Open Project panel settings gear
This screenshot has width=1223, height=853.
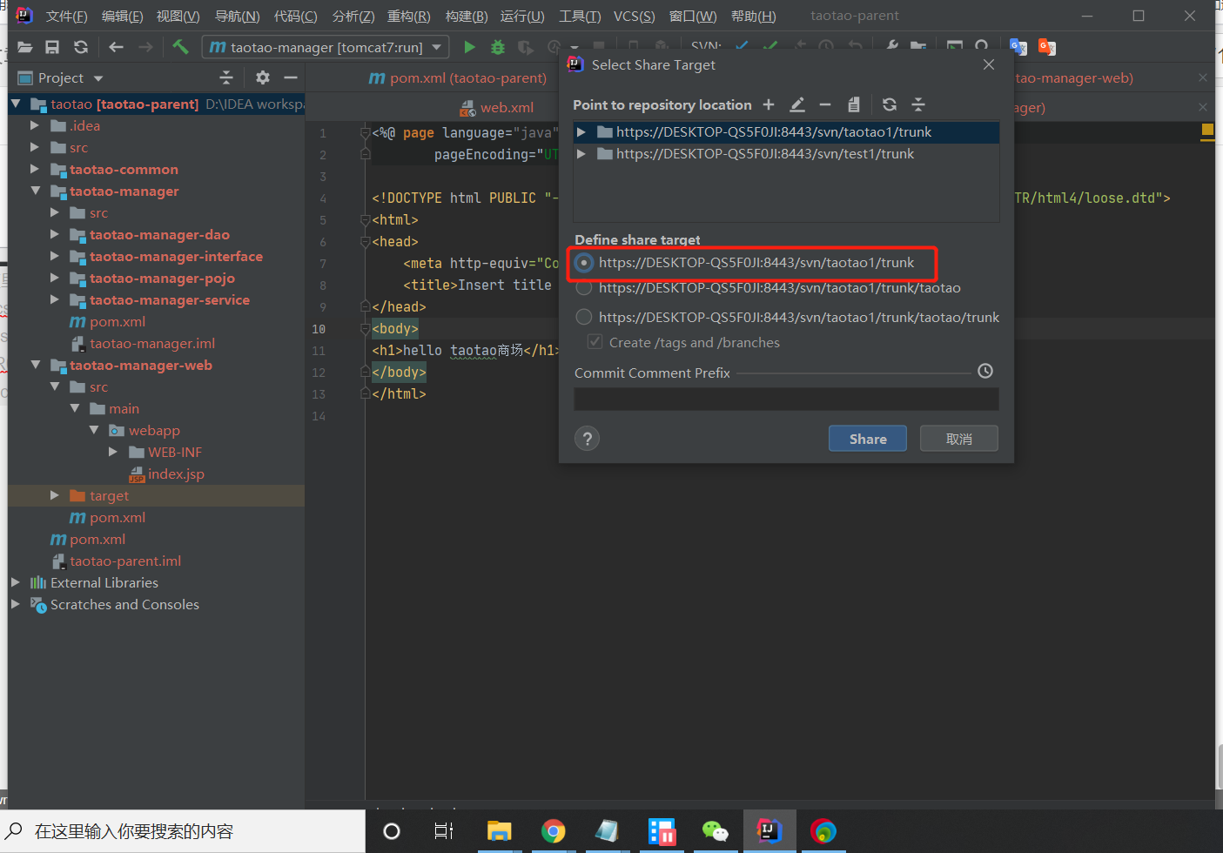263,77
